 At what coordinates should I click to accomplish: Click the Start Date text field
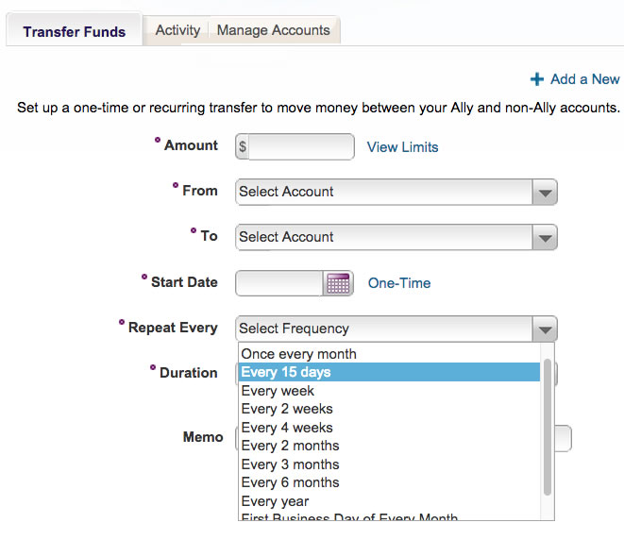[x=280, y=283]
